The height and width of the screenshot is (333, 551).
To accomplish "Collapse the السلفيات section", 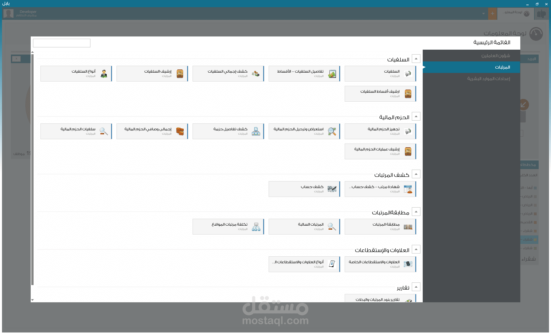I will (x=416, y=59).
